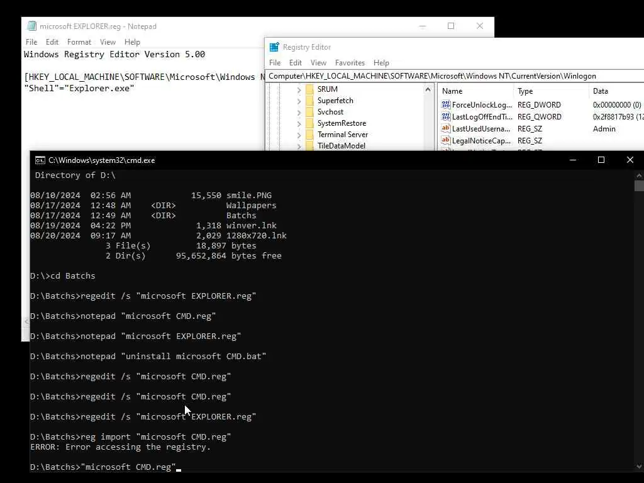
Task: Expand the Terminal Server registry key
Action: point(299,135)
